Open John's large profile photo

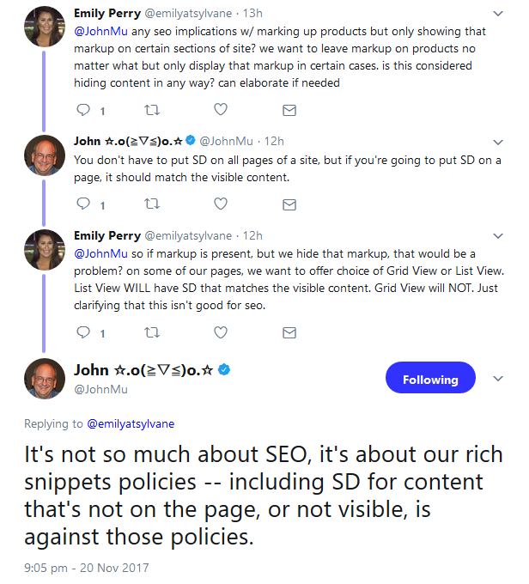[45, 379]
